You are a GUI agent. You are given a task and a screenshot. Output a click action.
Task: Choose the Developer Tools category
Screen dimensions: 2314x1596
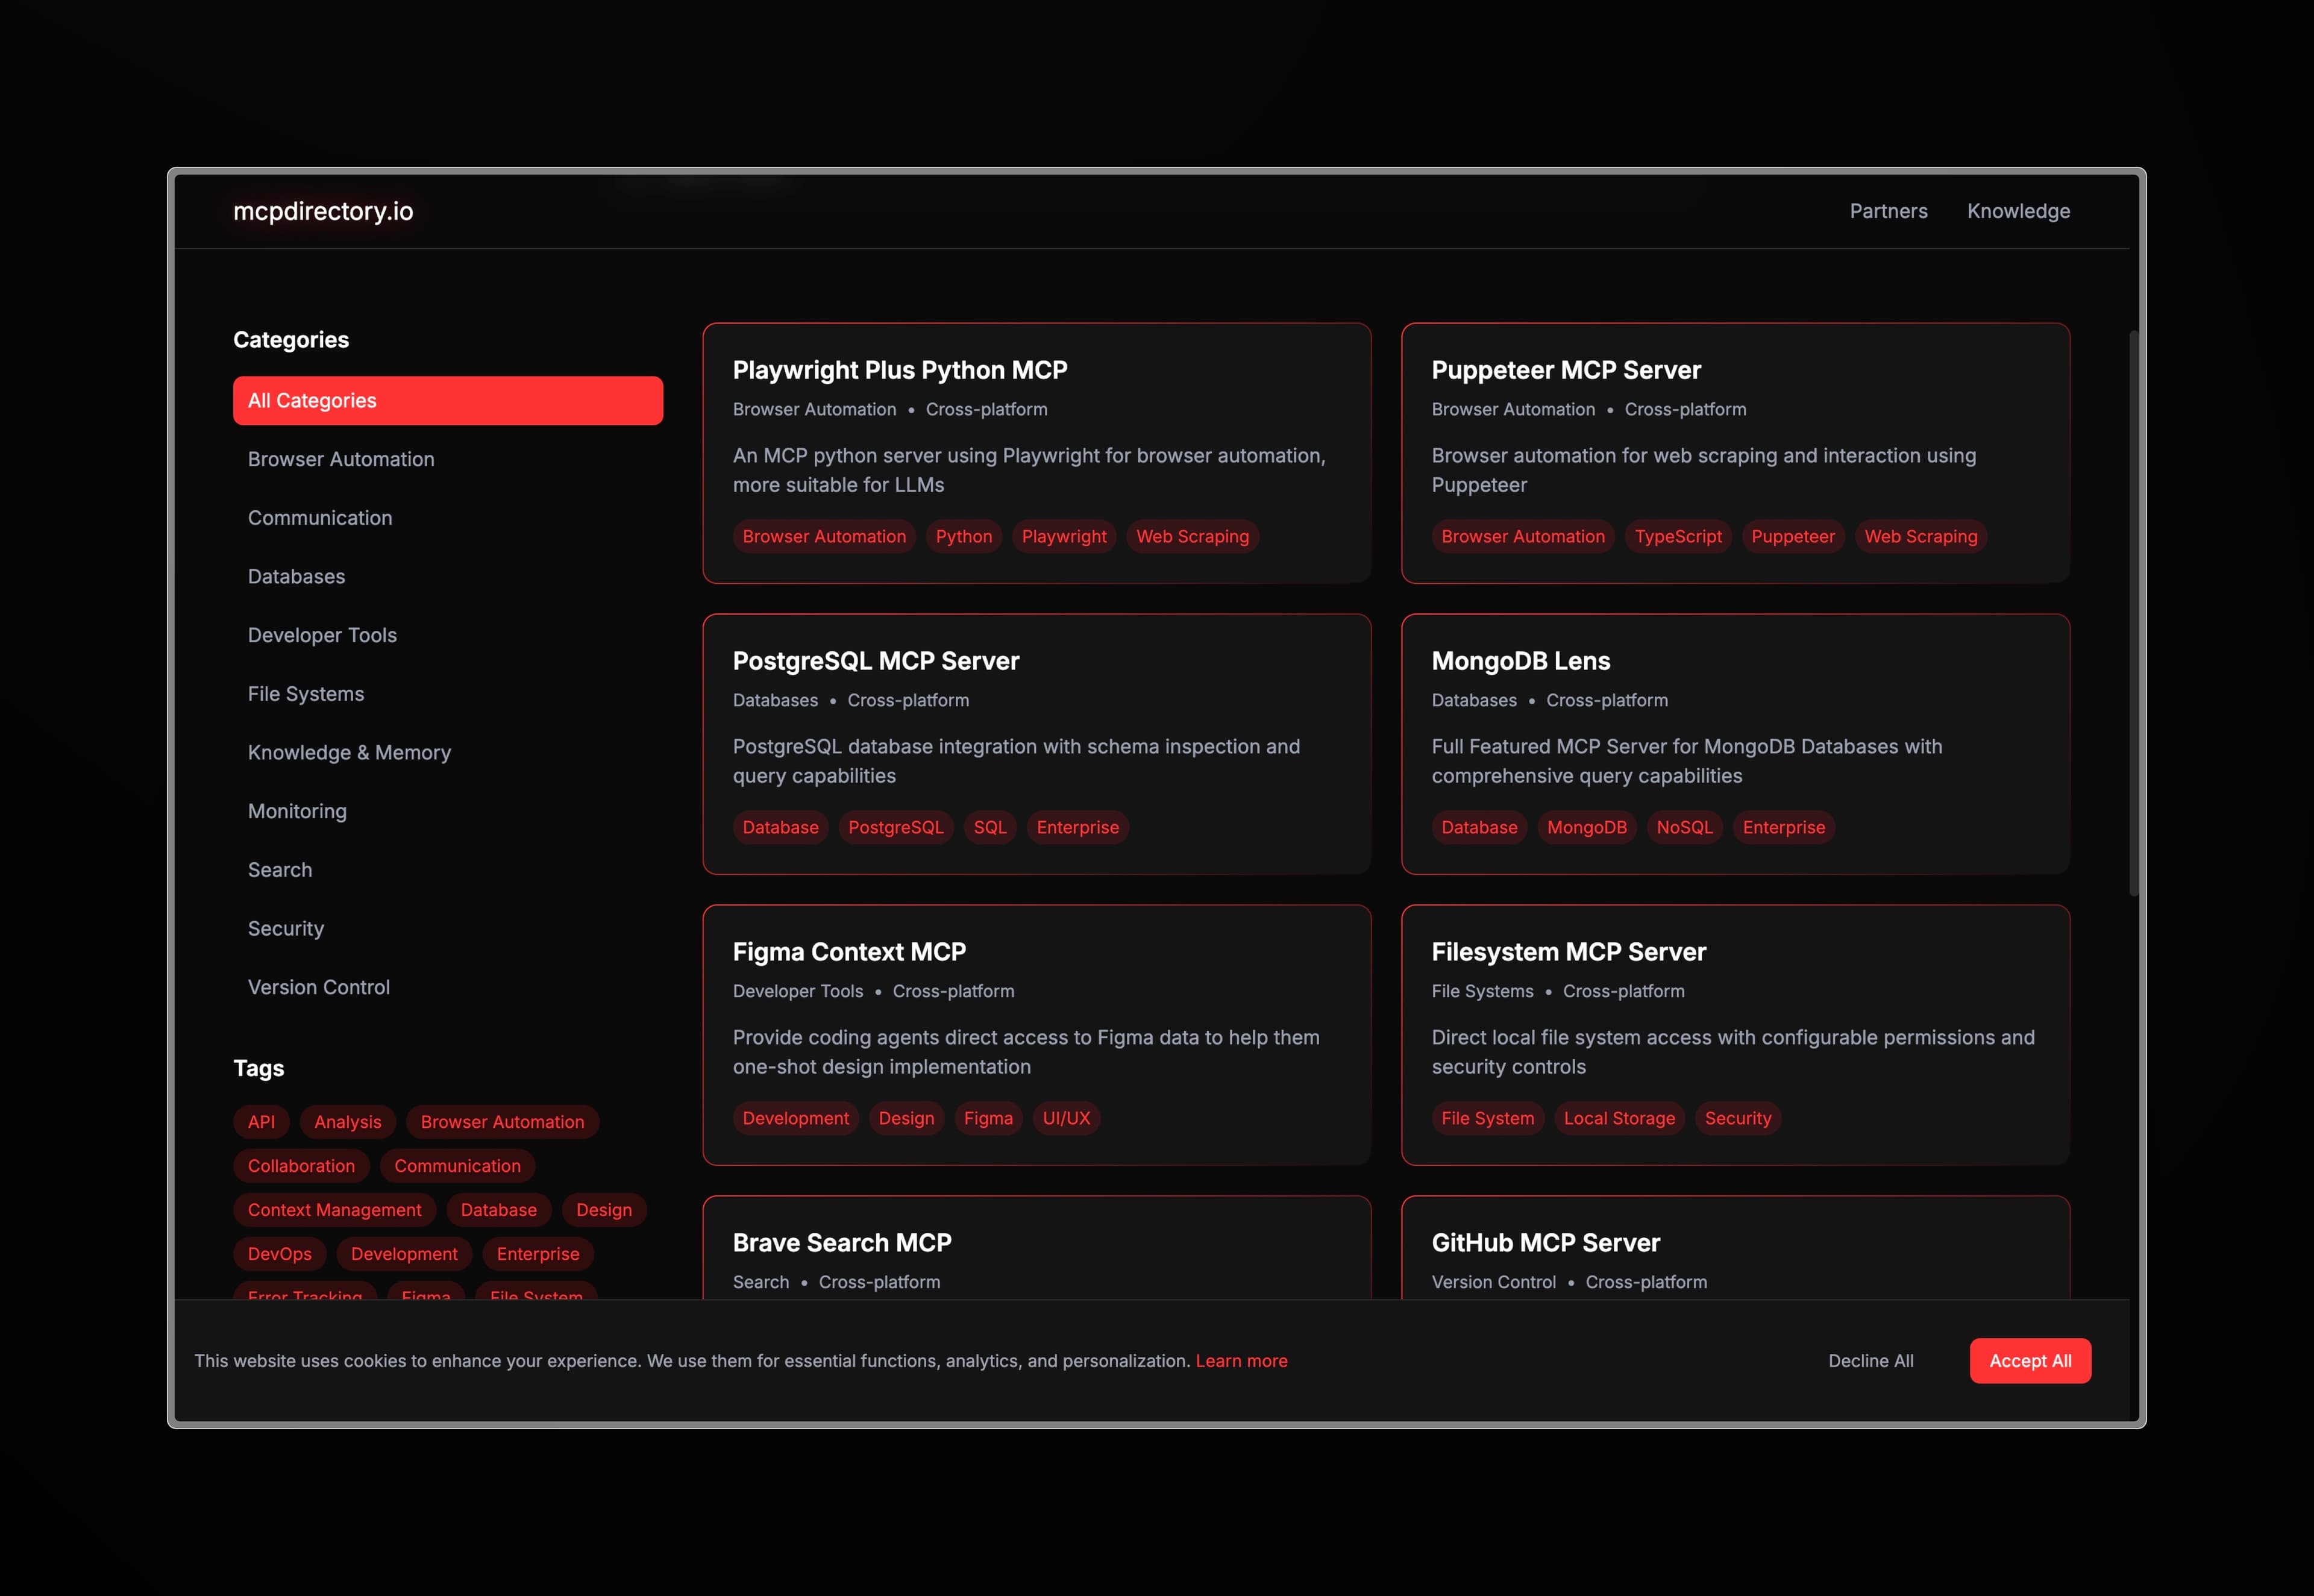click(448, 635)
